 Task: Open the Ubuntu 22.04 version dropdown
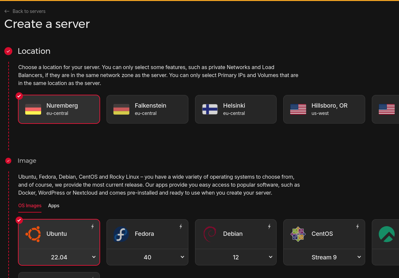[59, 257]
